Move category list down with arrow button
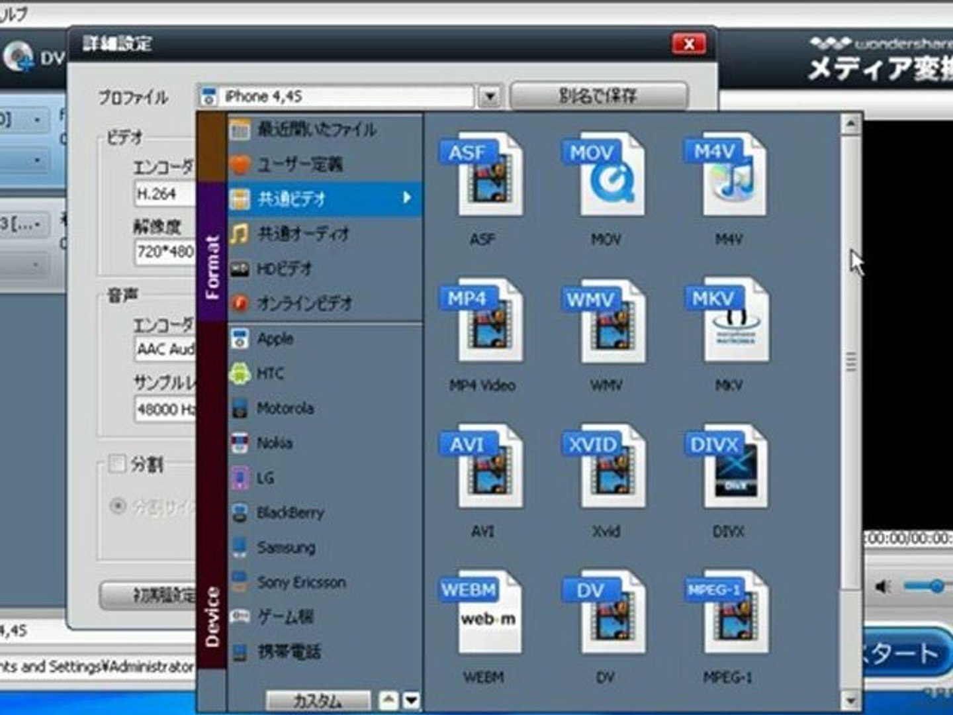This screenshot has width=953, height=715. pos(411,700)
